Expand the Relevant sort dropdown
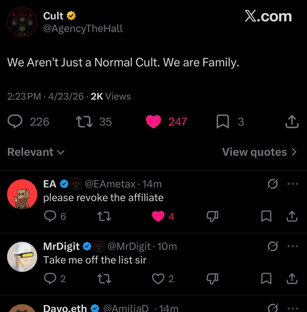Screen dimensions: 307x312 [36, 152]
